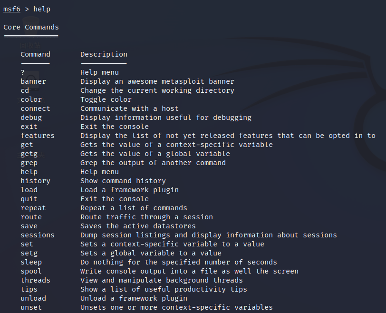Click 'Write console output into a file' description
The image size is (386, 313).
click(149, 271)
